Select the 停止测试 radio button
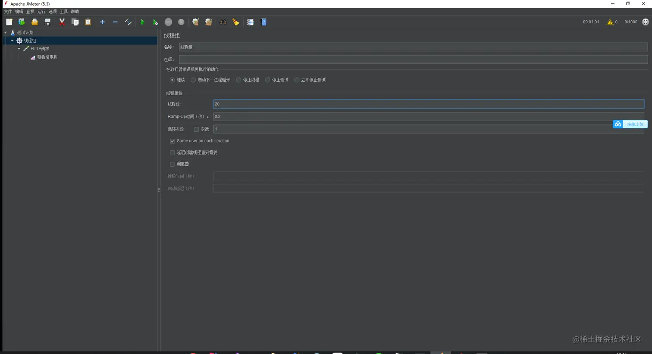 pyautogui.click(x=268, y=80)
